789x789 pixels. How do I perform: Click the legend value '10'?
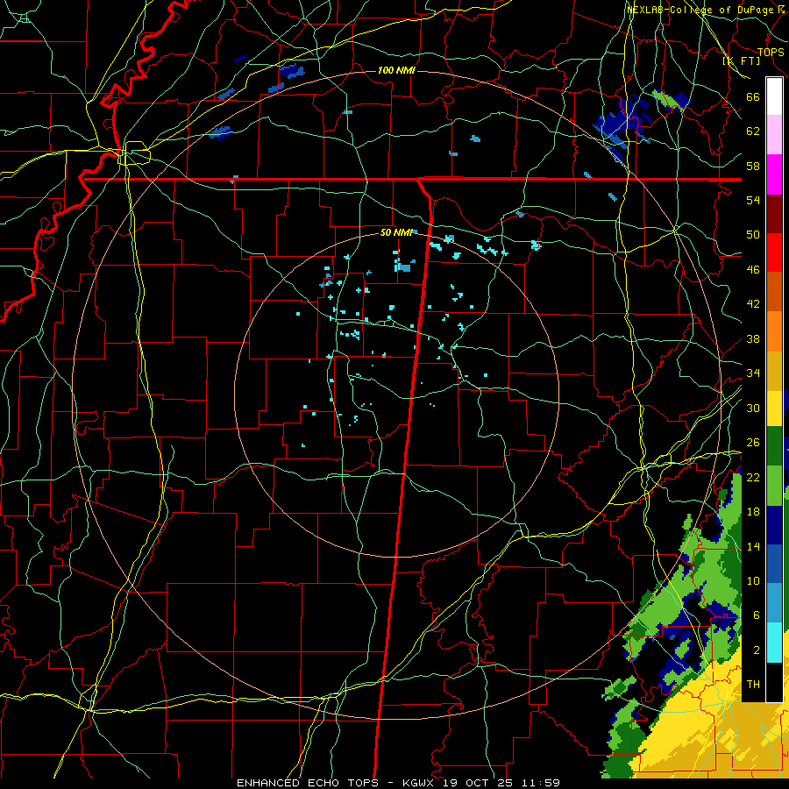[753, 580]
